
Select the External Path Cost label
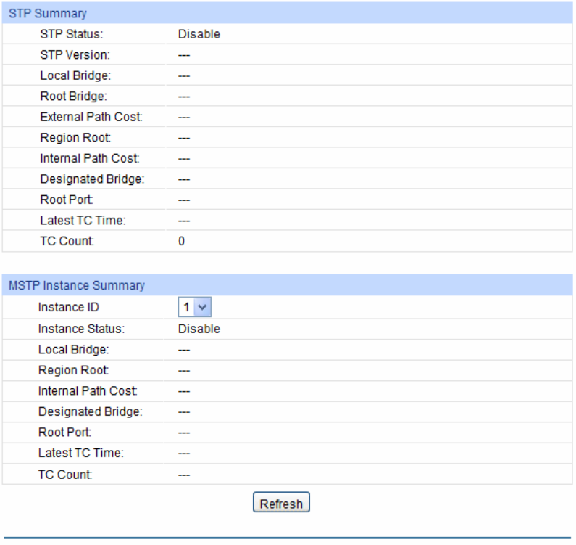[91, 117]
